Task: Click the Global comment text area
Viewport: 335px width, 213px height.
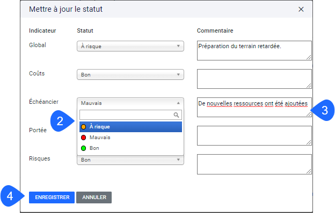Action: pyautogui.click(x=254, y=50)
